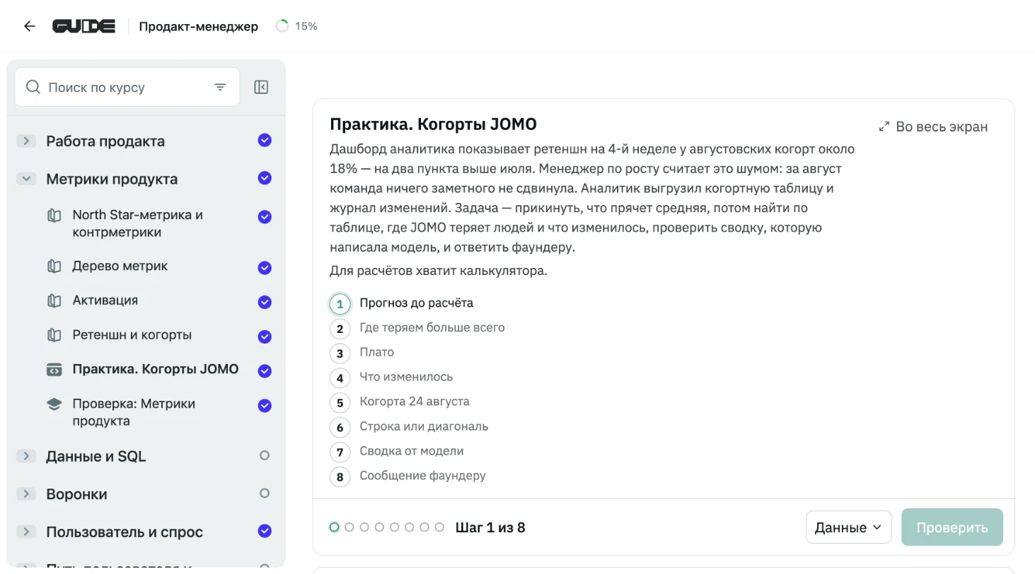Viewport: 1035px width, 574px height.
Task: Open the Данные dropdown
Action: point(848,527)
